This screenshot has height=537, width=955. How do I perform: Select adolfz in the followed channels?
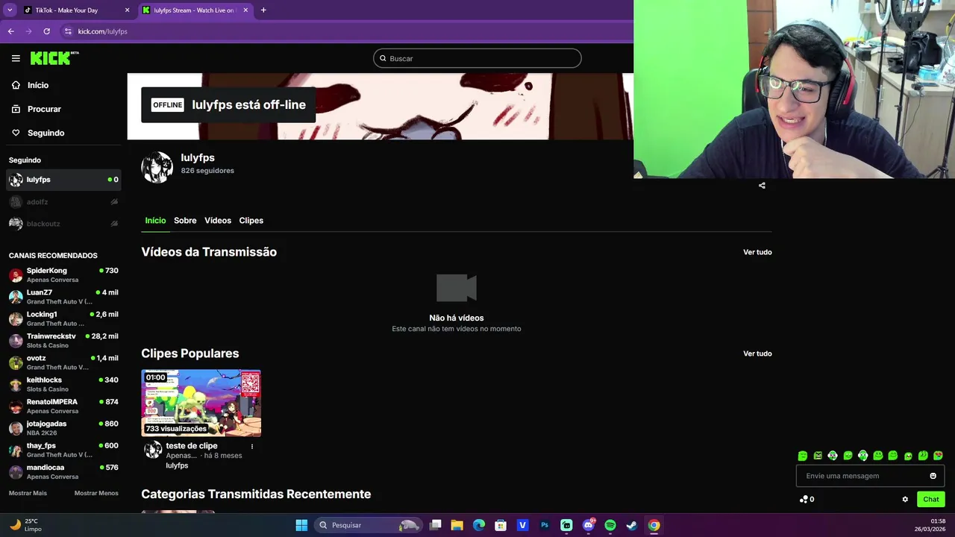point(63,202)
